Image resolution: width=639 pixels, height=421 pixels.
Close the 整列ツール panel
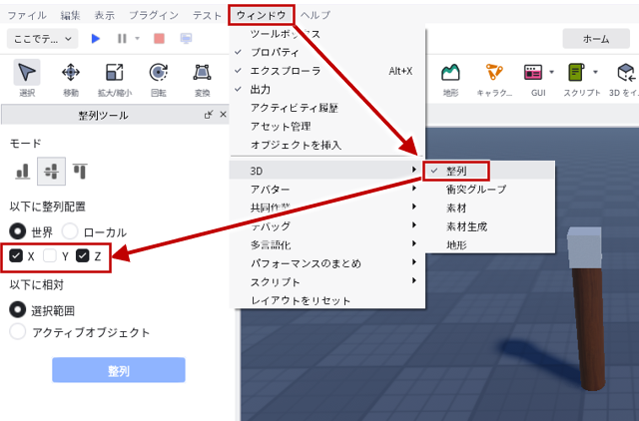(x=223, y=115)
